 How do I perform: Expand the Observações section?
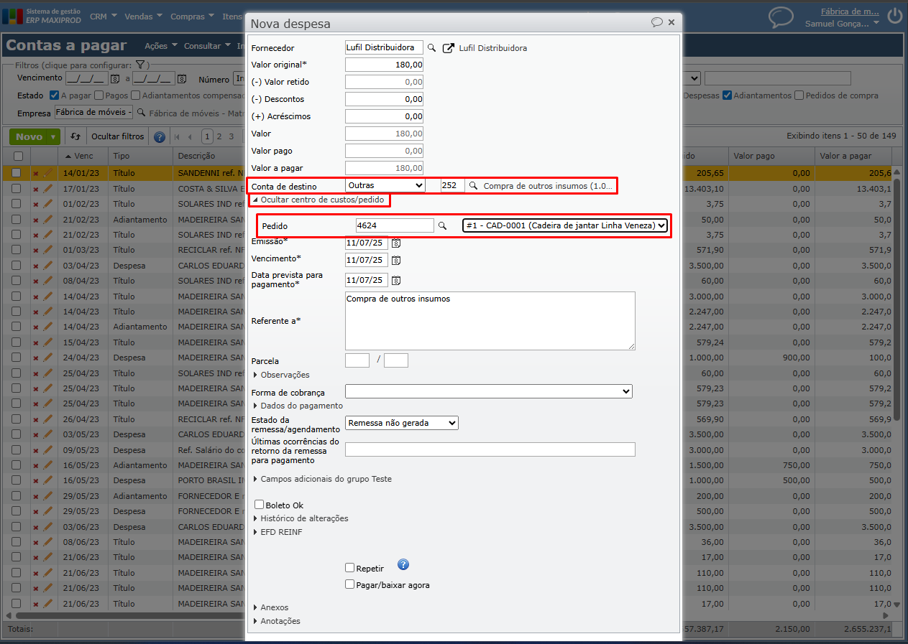point(281,375)
